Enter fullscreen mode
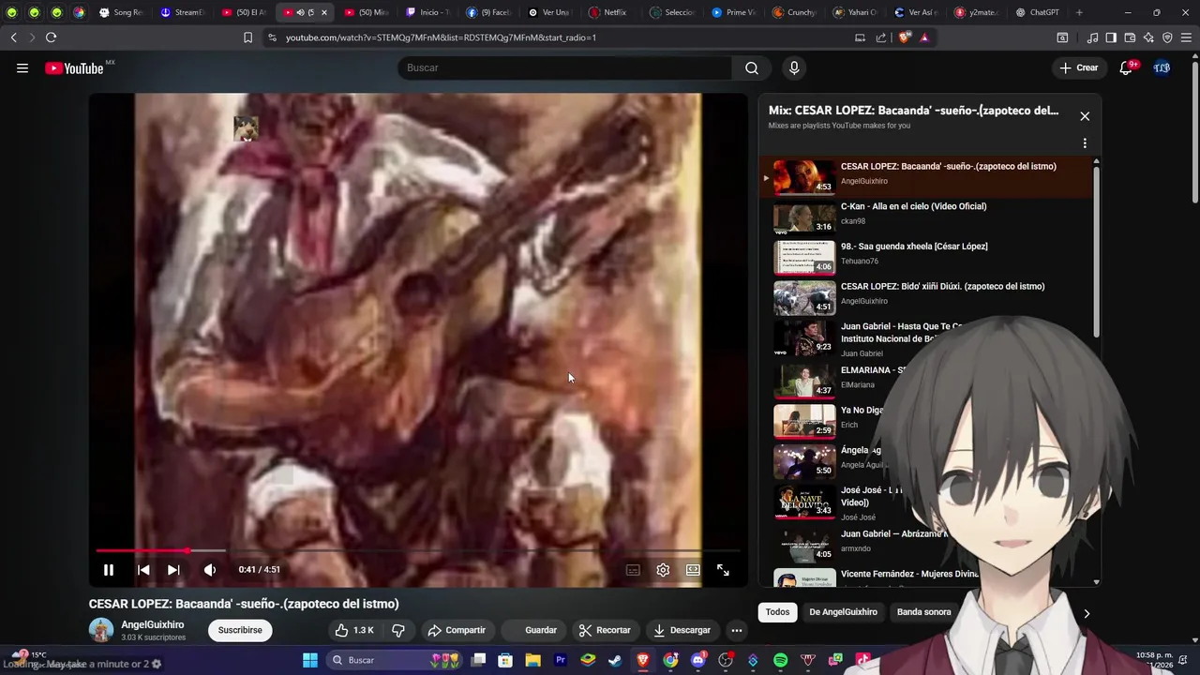Screen dimensions: 1200x675 pos(723,570)
